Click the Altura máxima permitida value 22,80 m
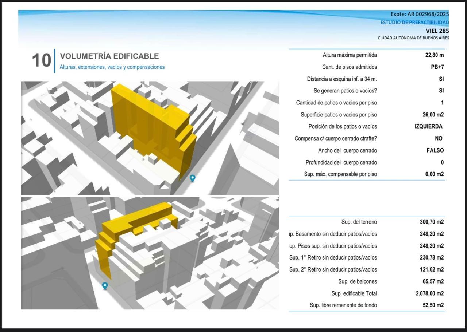 (435, 55)
